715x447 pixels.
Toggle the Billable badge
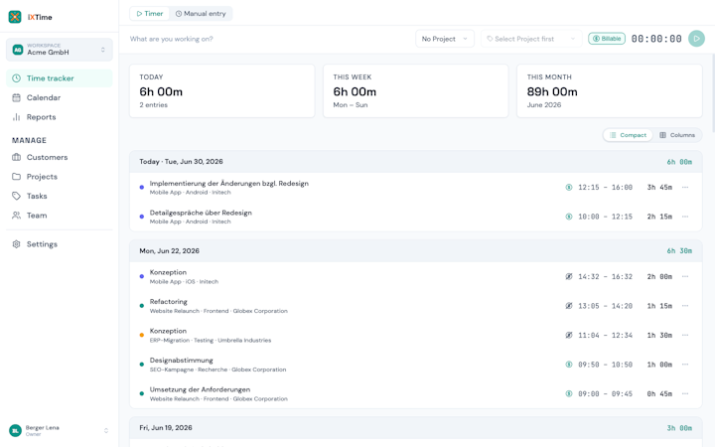point(607,39)
